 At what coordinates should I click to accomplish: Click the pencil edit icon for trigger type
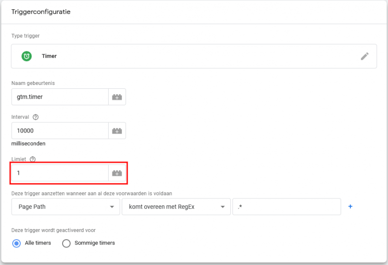pos(365,56)
